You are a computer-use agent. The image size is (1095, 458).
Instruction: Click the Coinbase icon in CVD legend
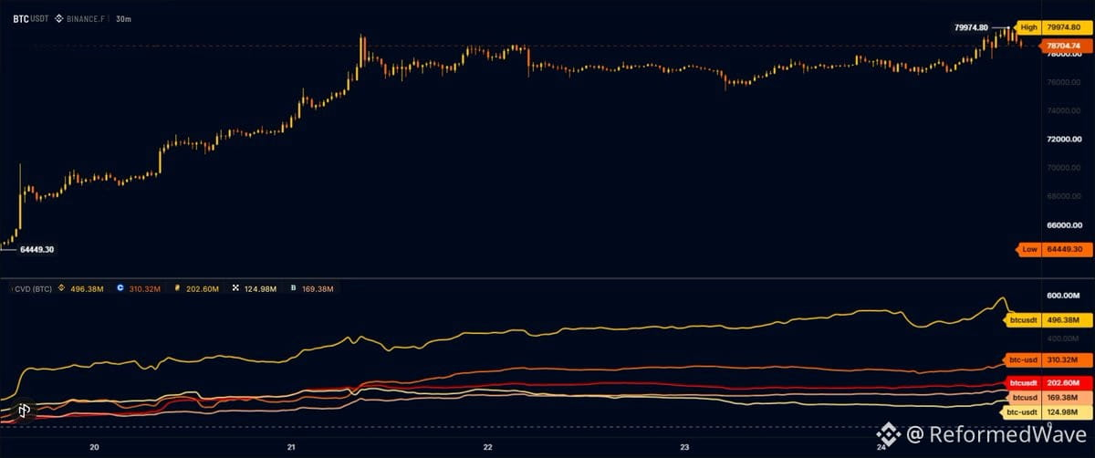tap(122, 288)
